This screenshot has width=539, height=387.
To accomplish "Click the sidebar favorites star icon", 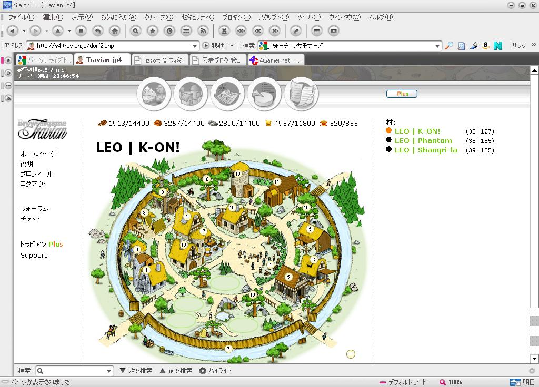I will 8,60.
